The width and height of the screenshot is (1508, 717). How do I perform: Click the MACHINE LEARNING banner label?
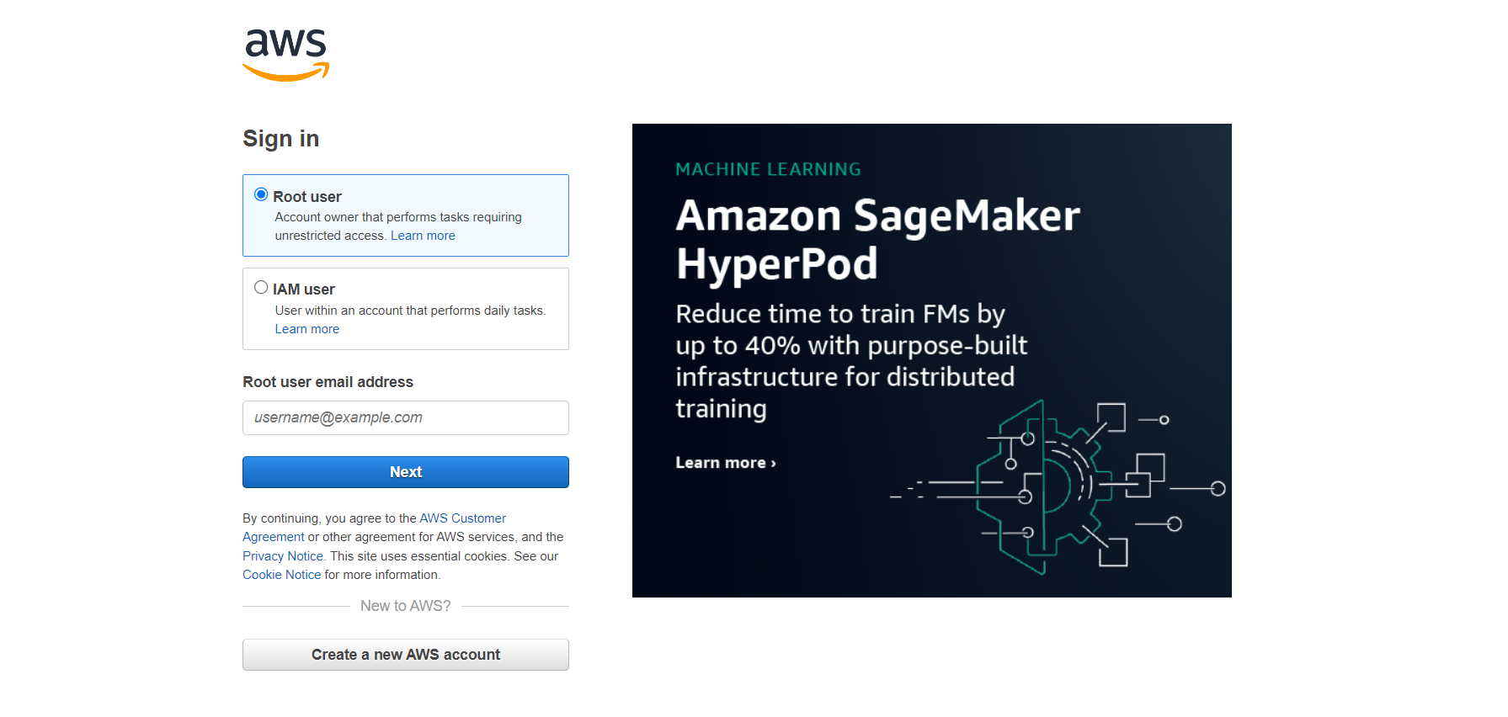pyautogui.click(x=769, y=169)
